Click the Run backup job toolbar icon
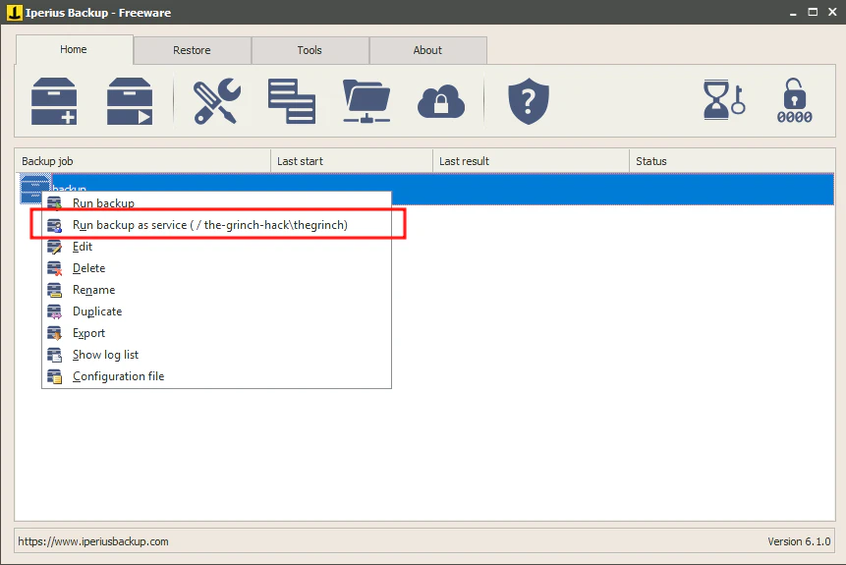This screenshot has height=565, width=846. coord(130,101)
